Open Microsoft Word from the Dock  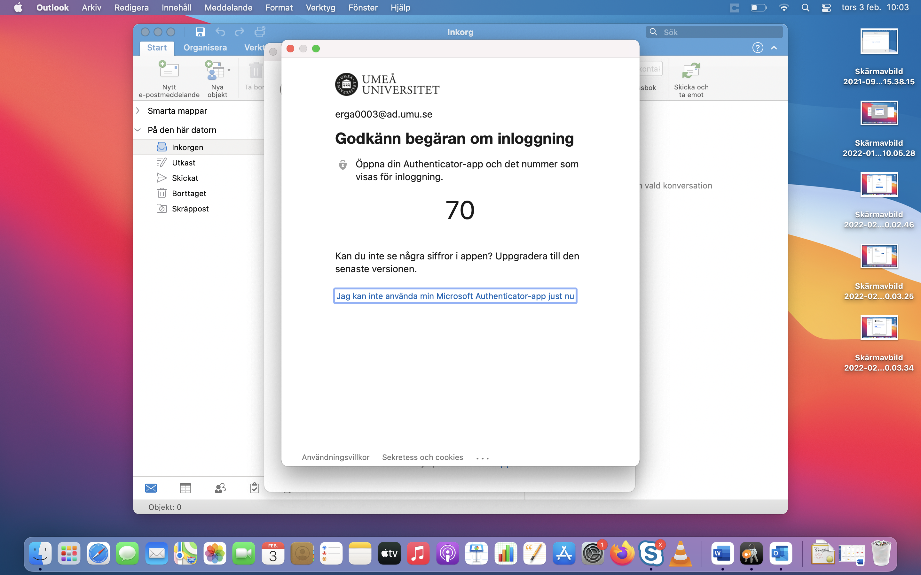click(722, 553)
